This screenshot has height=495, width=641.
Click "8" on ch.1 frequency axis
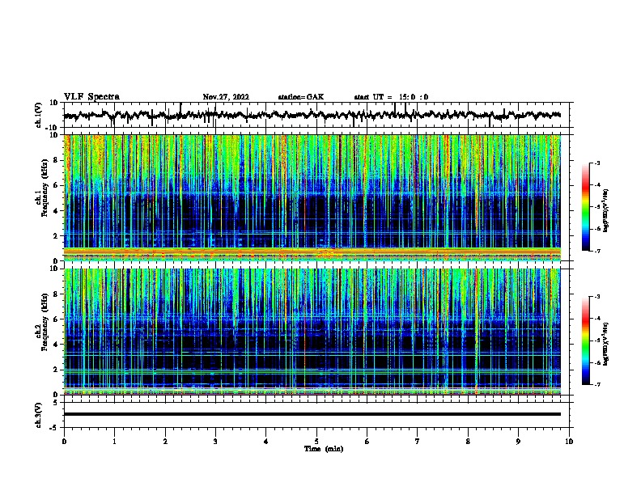tap(57, 160)
